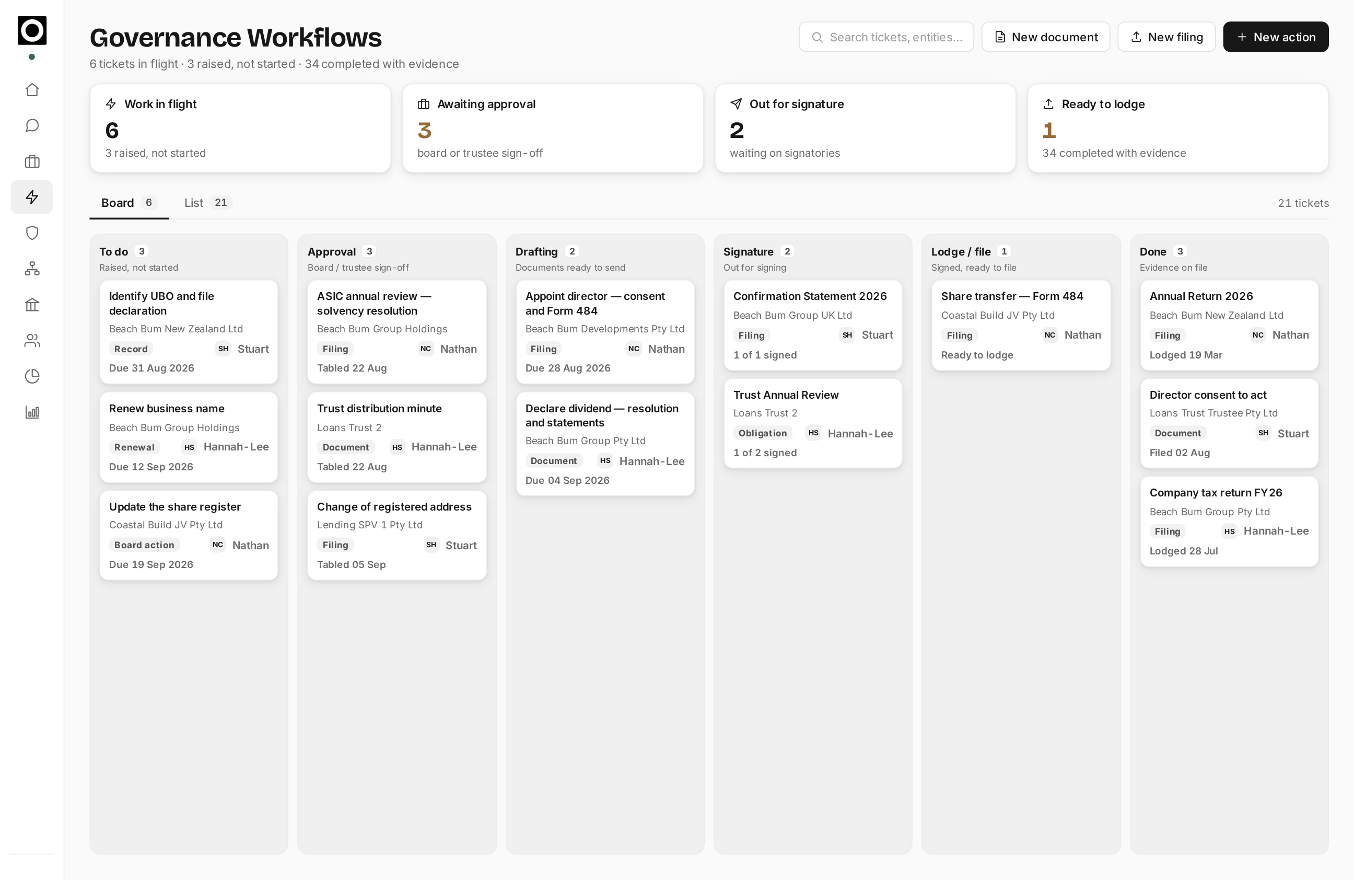This screenshot has height=880, width=1354.
Task: Switch to the Board tab
Action: tap(129, 203)
